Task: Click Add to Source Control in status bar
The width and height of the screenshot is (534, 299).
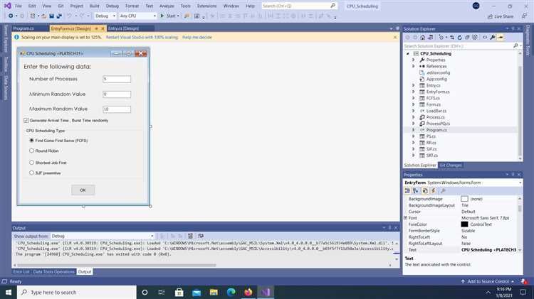Action: coord(487,281)
